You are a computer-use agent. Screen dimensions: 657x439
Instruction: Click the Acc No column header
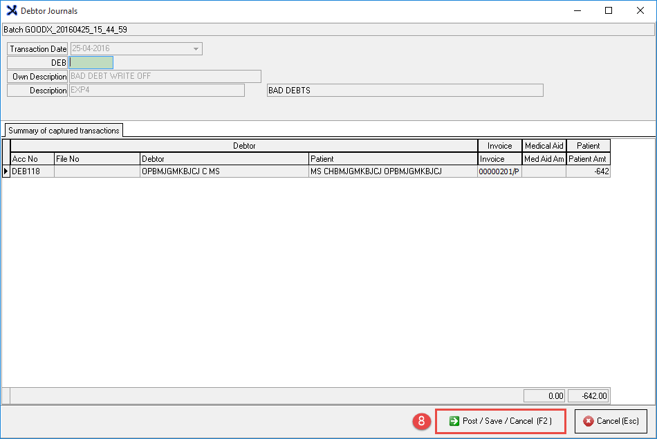(32, 159)
